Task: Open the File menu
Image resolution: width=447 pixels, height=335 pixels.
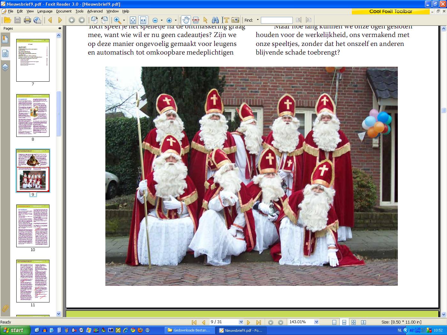Action: [x=11, y=11]
